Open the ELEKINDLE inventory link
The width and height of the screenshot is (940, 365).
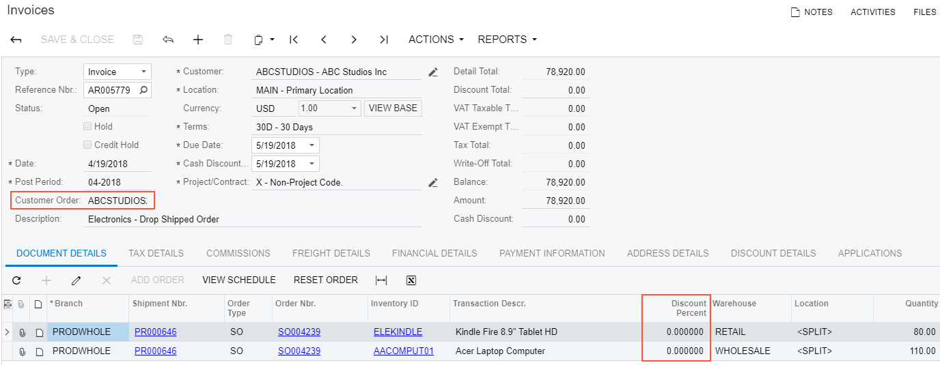(398, 332)
